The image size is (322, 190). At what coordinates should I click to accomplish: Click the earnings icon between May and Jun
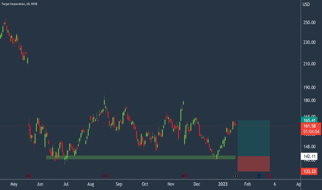(29, 176)
